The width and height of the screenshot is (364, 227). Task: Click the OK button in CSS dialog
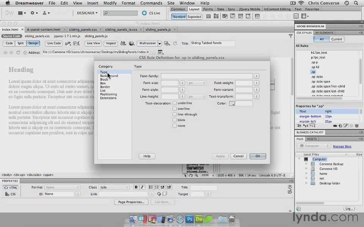[x=258, y=156]
